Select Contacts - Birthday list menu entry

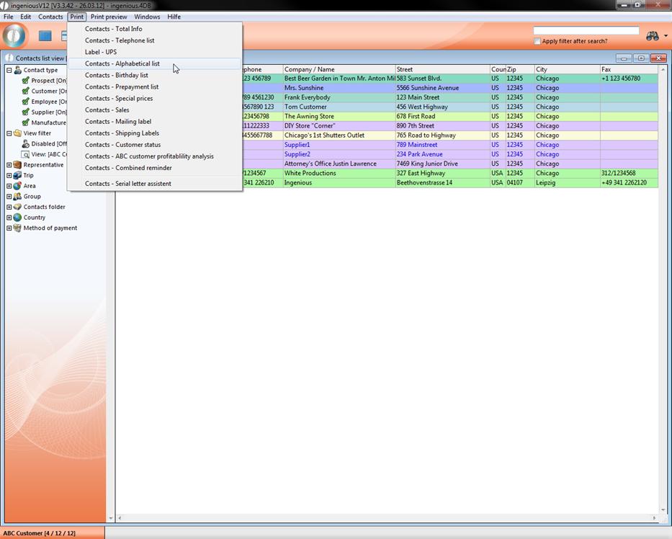117,75
